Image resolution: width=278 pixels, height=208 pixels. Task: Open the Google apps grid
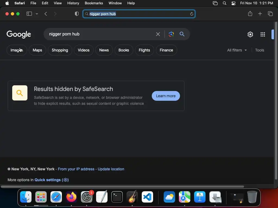263,34
